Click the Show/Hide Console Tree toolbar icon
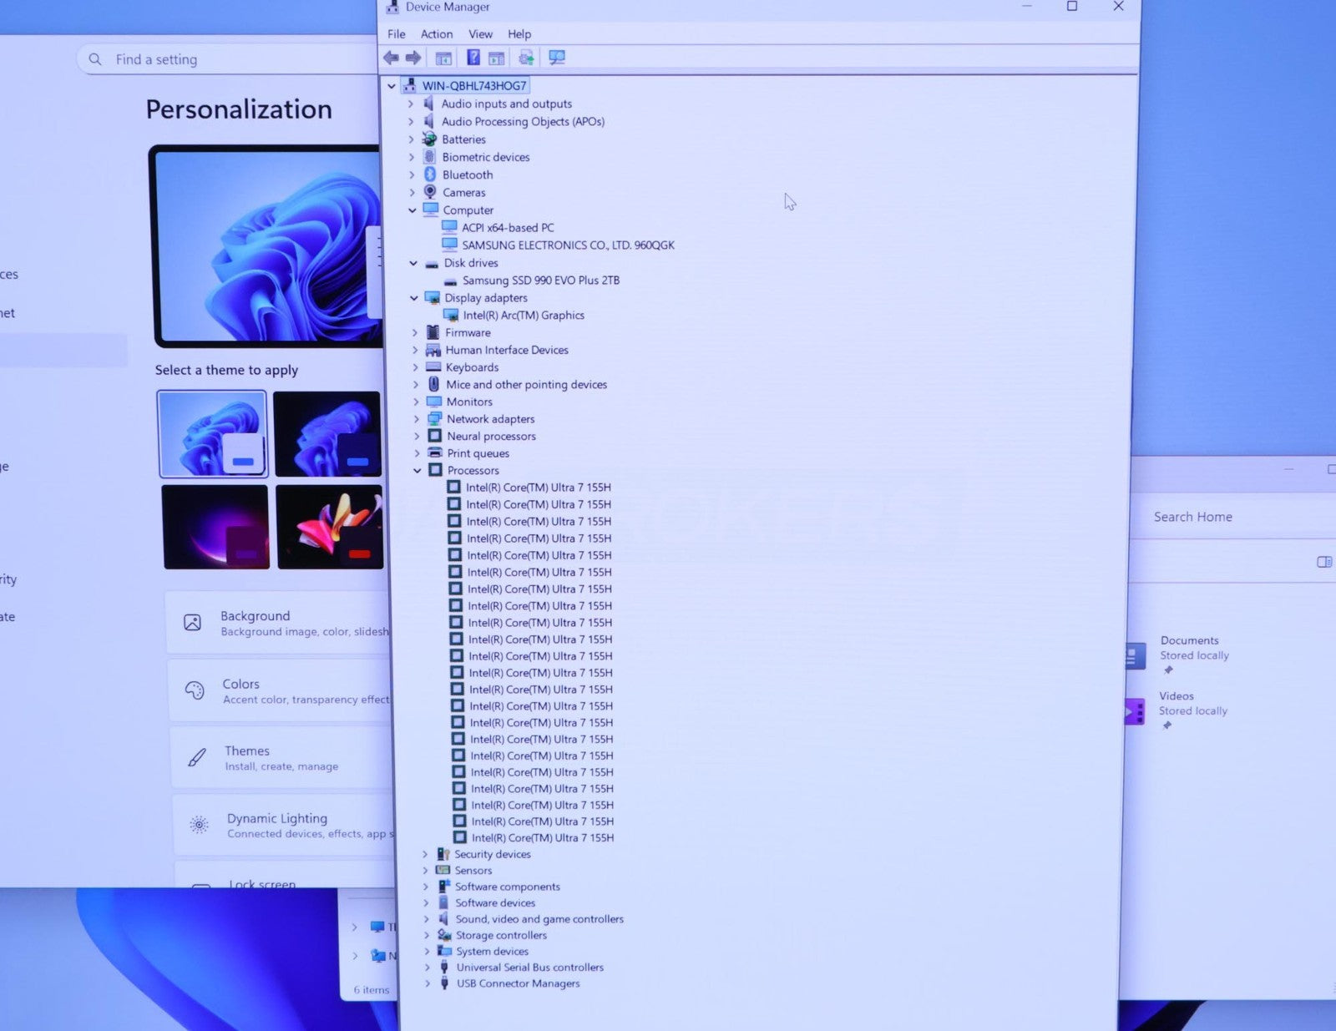This screenshot has width=1336, height=1031. point(443,58)
